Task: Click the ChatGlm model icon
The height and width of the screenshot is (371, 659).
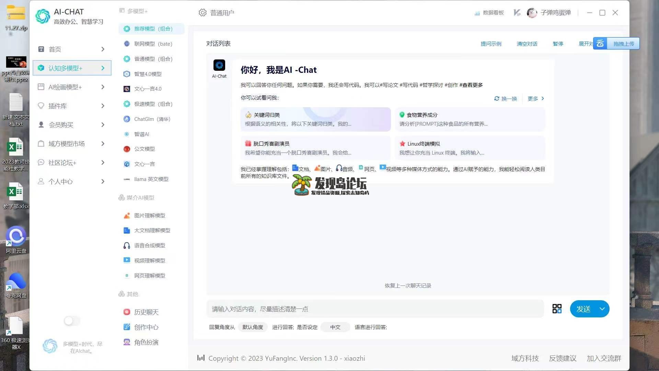Action: (127, 119)
